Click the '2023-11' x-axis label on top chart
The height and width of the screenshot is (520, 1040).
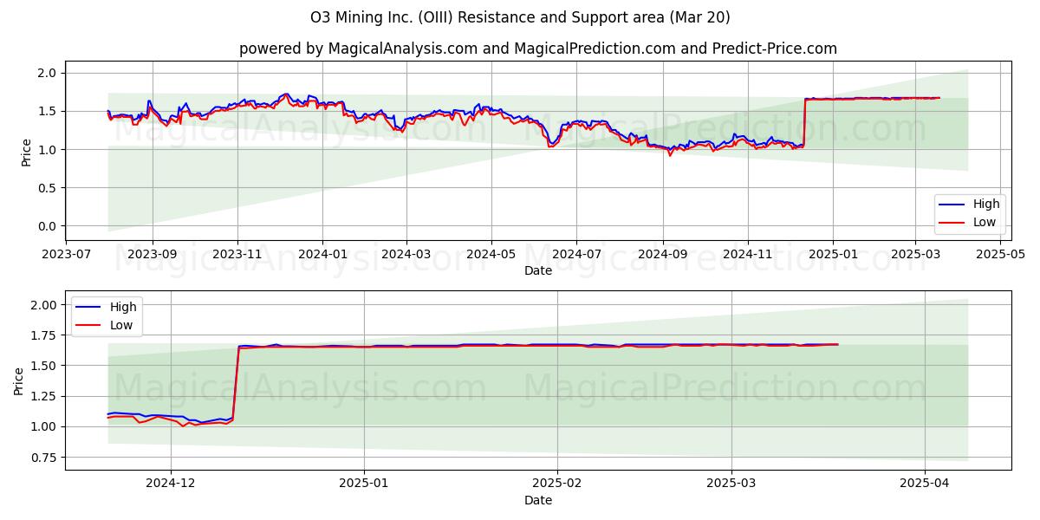point(237,255)
